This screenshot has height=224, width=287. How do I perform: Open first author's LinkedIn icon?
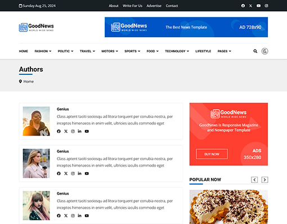79,131
